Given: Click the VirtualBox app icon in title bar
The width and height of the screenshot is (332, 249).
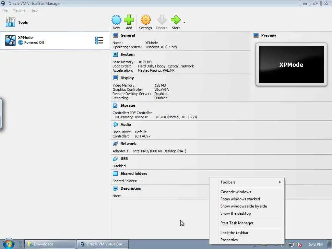Looking at the screenshot, I should click(3, 3).
